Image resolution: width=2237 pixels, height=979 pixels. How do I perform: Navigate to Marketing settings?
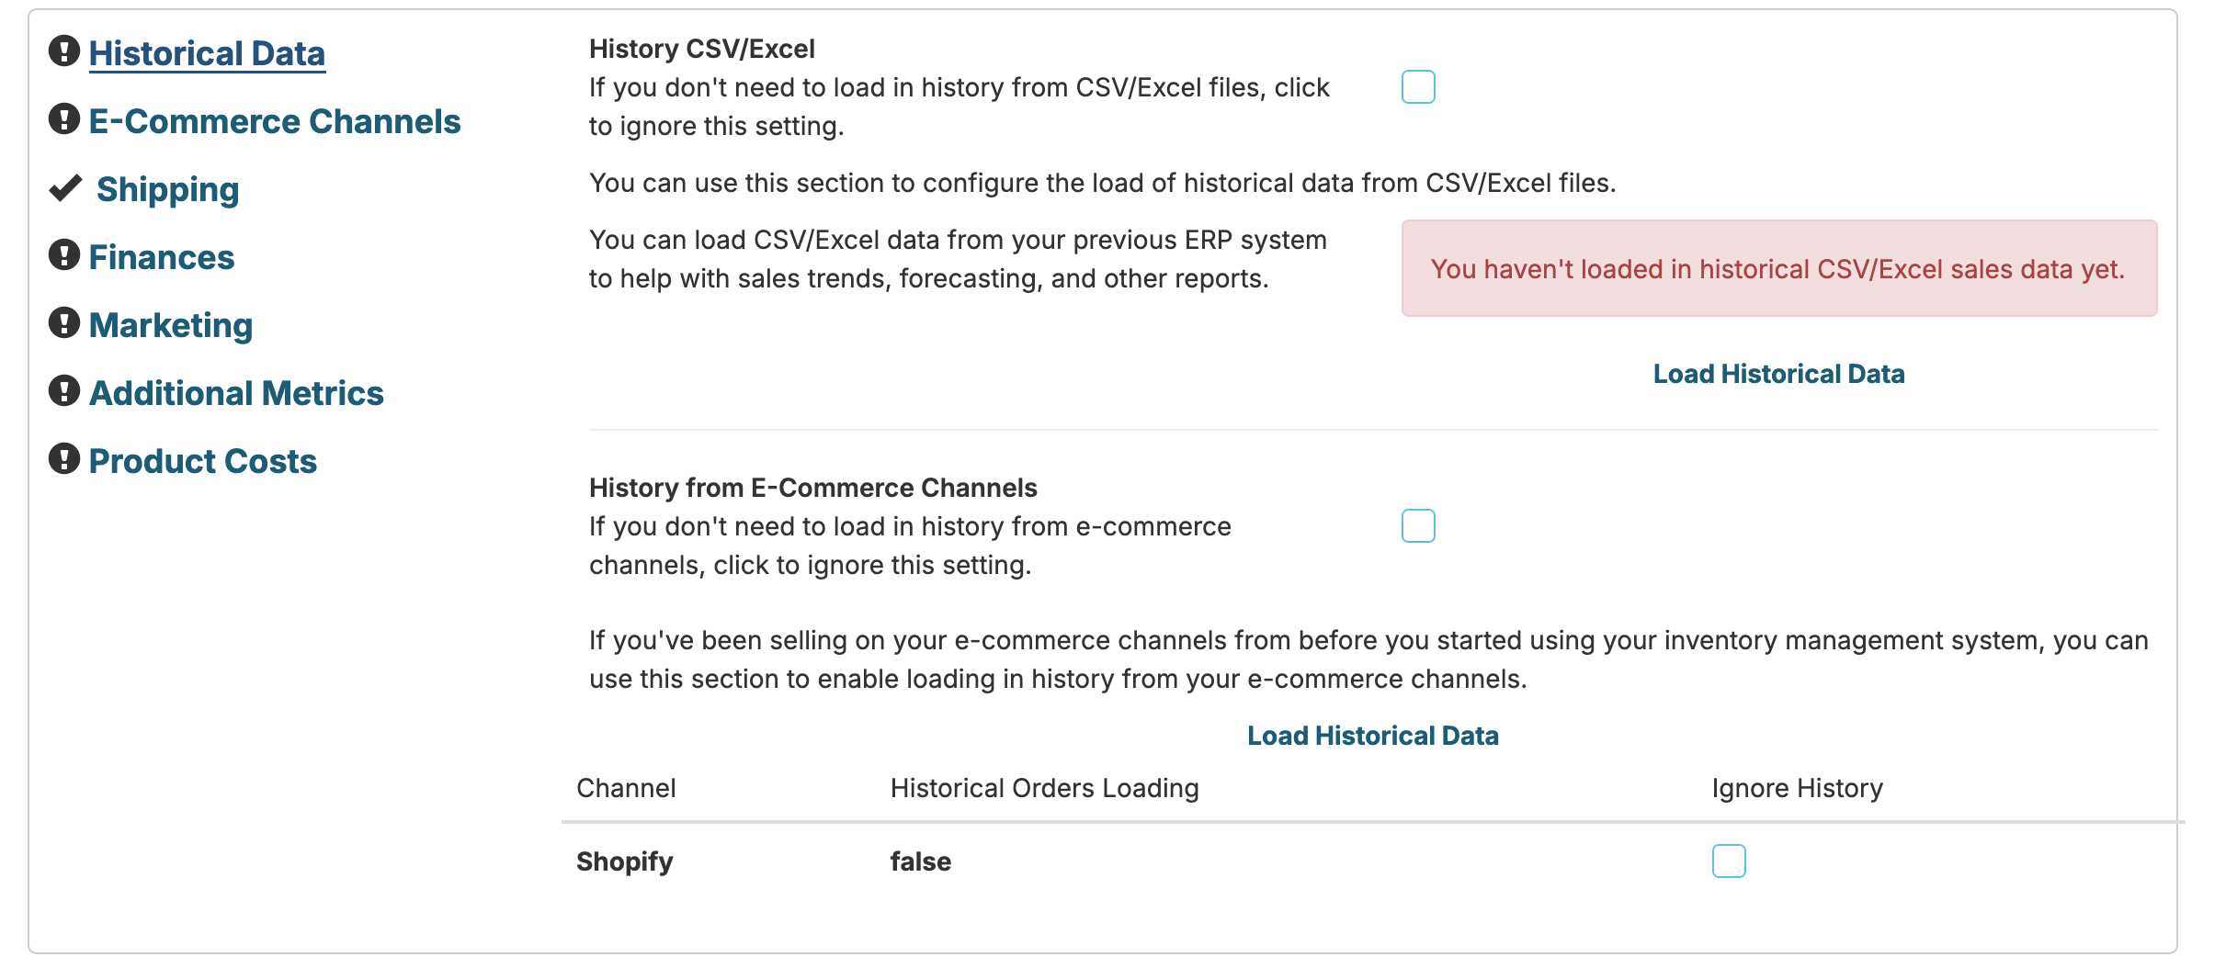click(171, 325)
